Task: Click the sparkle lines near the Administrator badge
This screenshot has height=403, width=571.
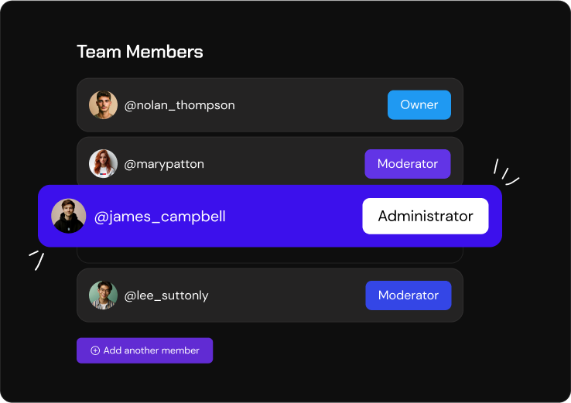Action: (x=505, y=172)
